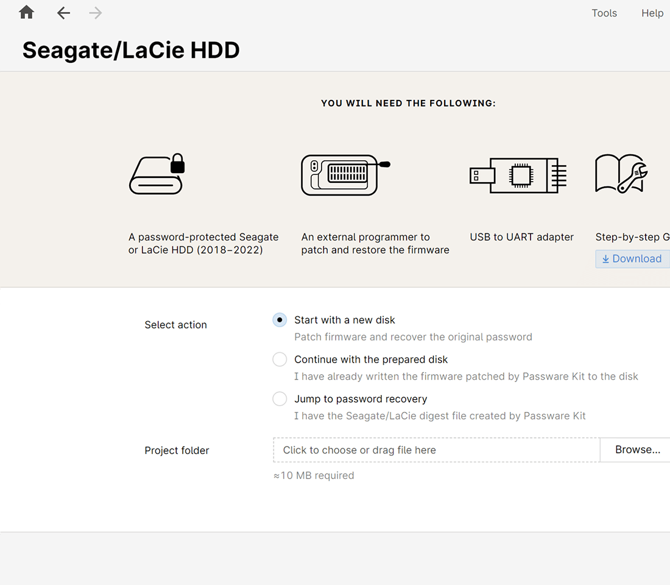Click the 'Project folder' label
This screenshot has height=585, width=670.
(x=177, y=450)
